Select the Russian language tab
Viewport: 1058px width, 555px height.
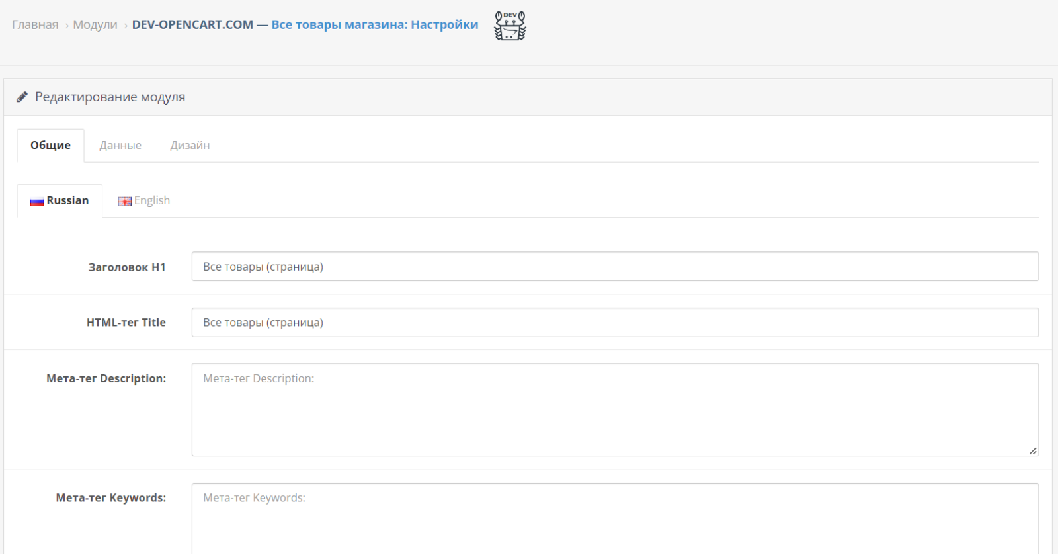(60, 201)
